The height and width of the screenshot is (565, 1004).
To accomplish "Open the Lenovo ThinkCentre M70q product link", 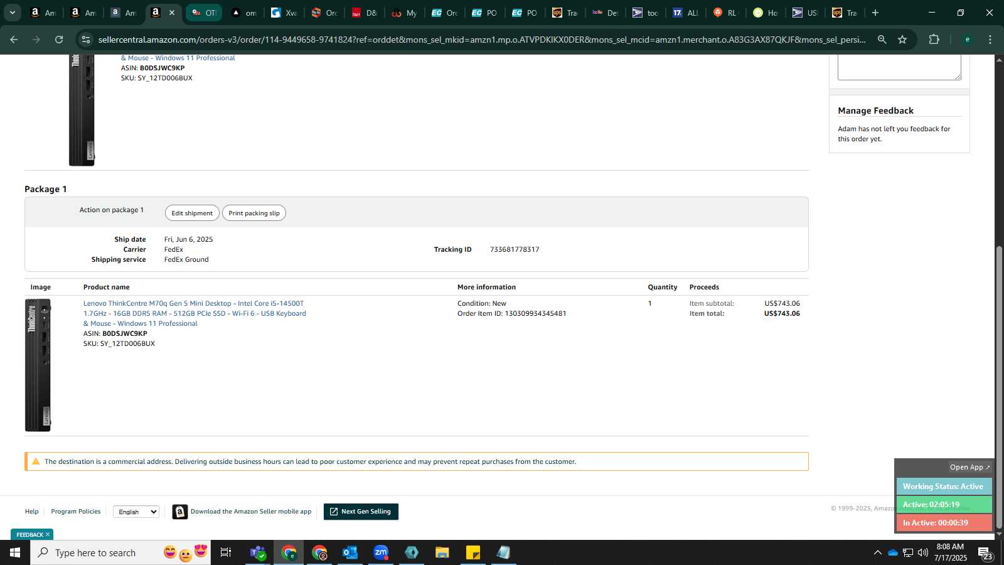I will coord(195,313).
